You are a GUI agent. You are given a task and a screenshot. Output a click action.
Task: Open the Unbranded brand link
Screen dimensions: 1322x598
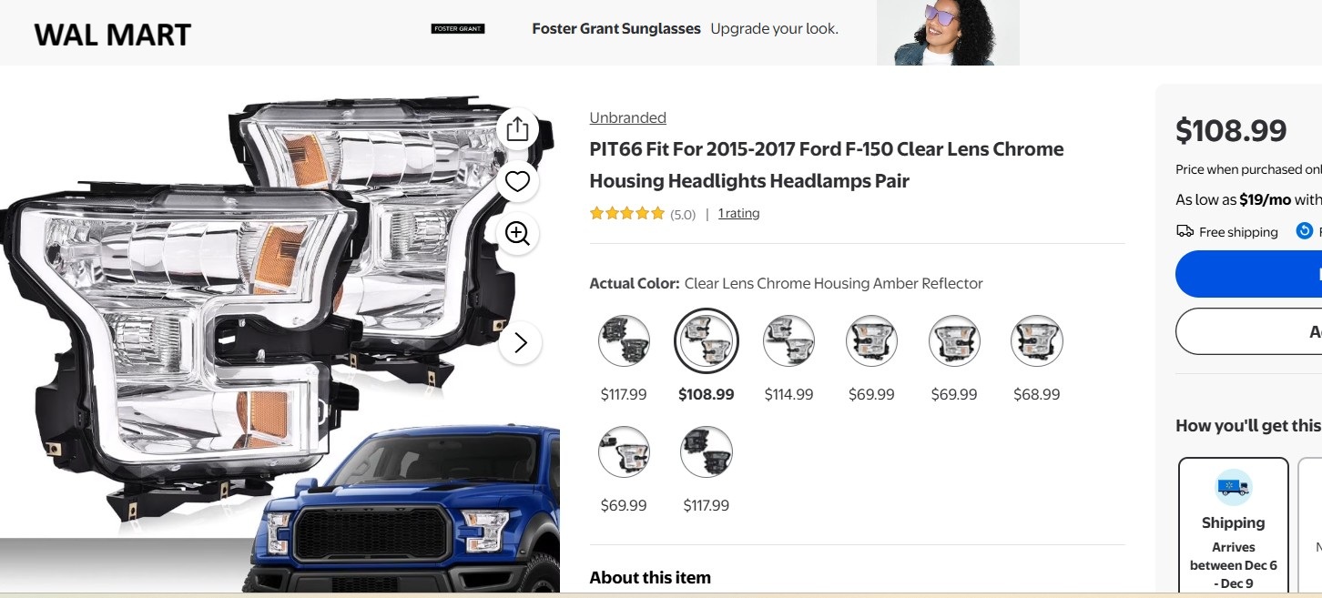(628, 117)
